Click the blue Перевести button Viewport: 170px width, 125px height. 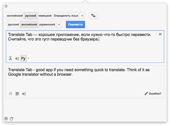(75, 24)
